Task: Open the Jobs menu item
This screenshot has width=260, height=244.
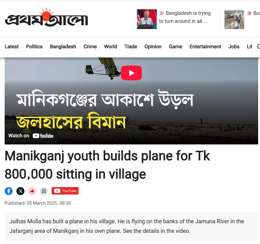Action: (234, 47)
